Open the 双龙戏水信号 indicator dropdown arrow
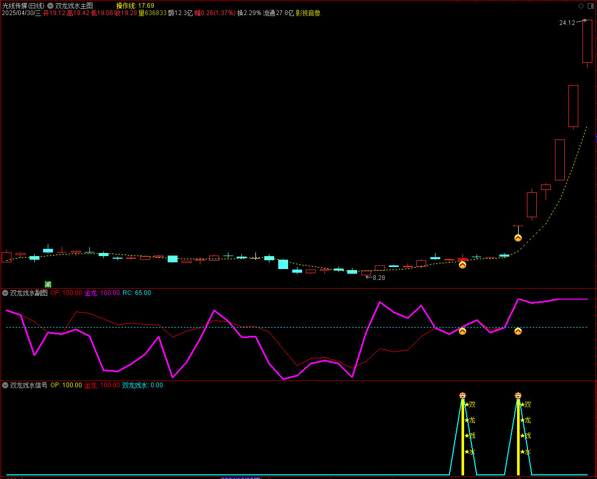597x479 pixels. 5,385
